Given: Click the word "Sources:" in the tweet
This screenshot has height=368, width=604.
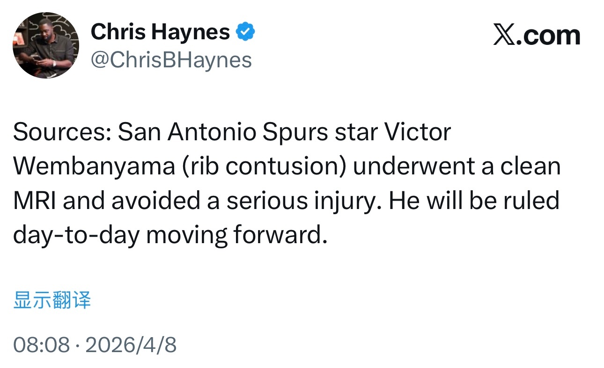Looking at the screenshot, I should (x=61, y=133).
